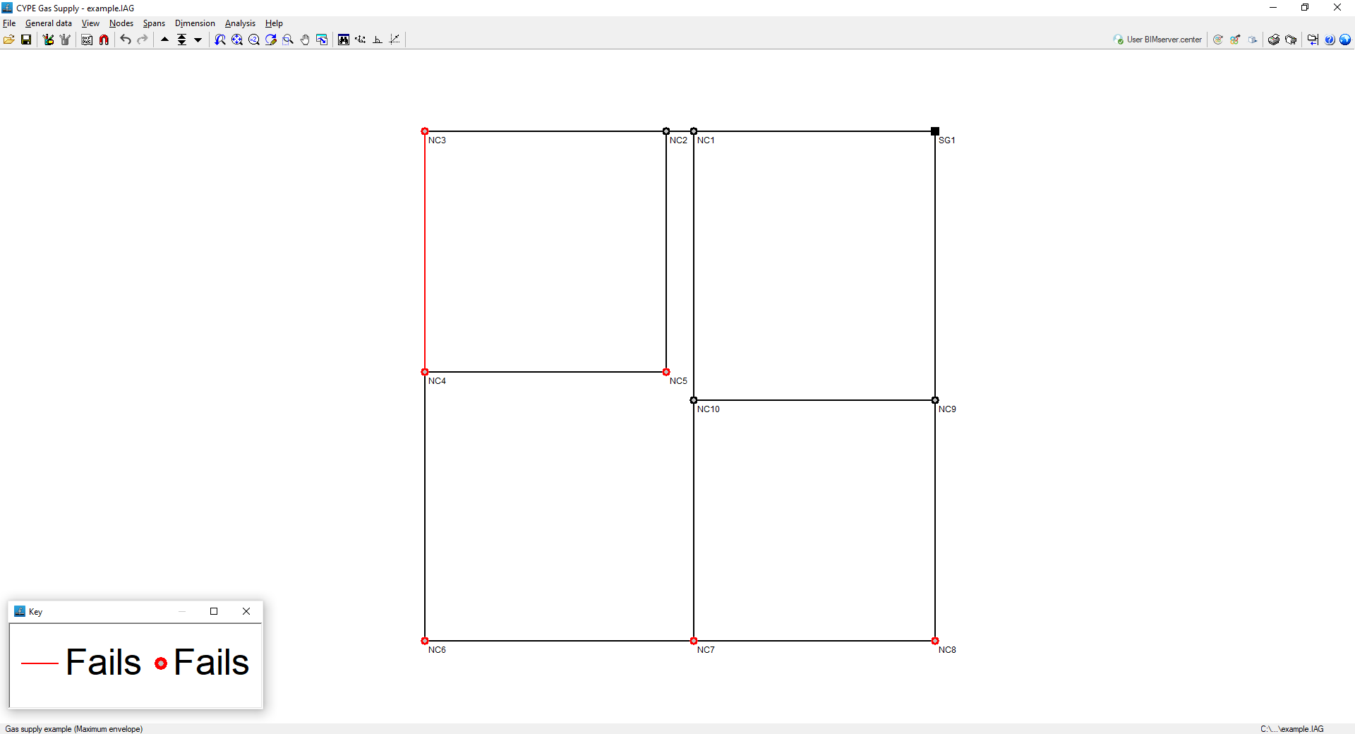Select node NC10 on the network
Viewport: 1355px width, 734px height.
point(694,400)
